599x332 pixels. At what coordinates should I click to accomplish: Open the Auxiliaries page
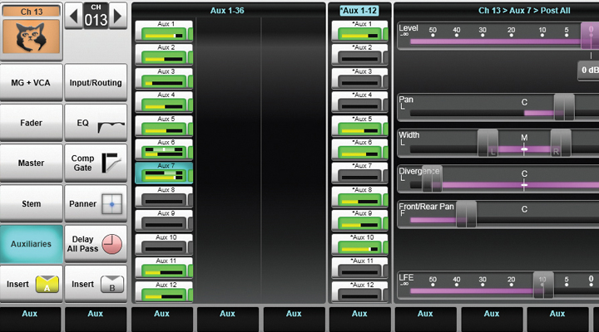click(32, 244)
